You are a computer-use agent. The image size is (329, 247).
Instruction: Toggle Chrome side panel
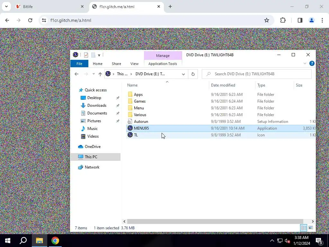pyautogui.click(x=300, y=20)
